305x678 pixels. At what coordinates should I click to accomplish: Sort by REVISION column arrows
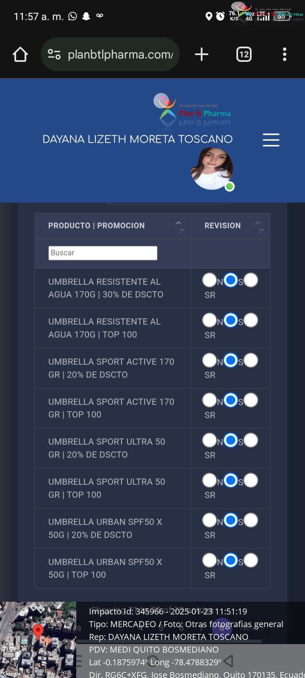259,226
